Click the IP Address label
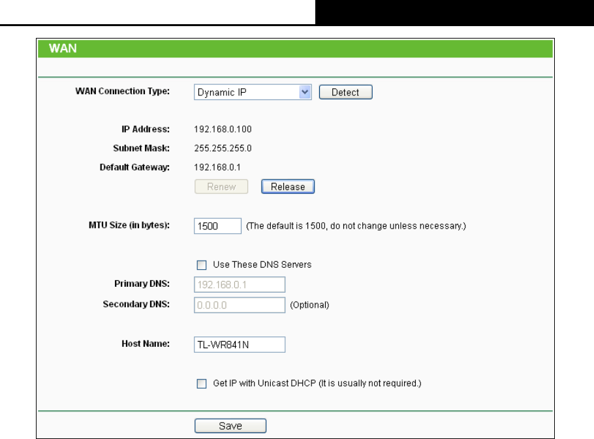The height and width of the screenshot is (439, 594). point(146,129)
